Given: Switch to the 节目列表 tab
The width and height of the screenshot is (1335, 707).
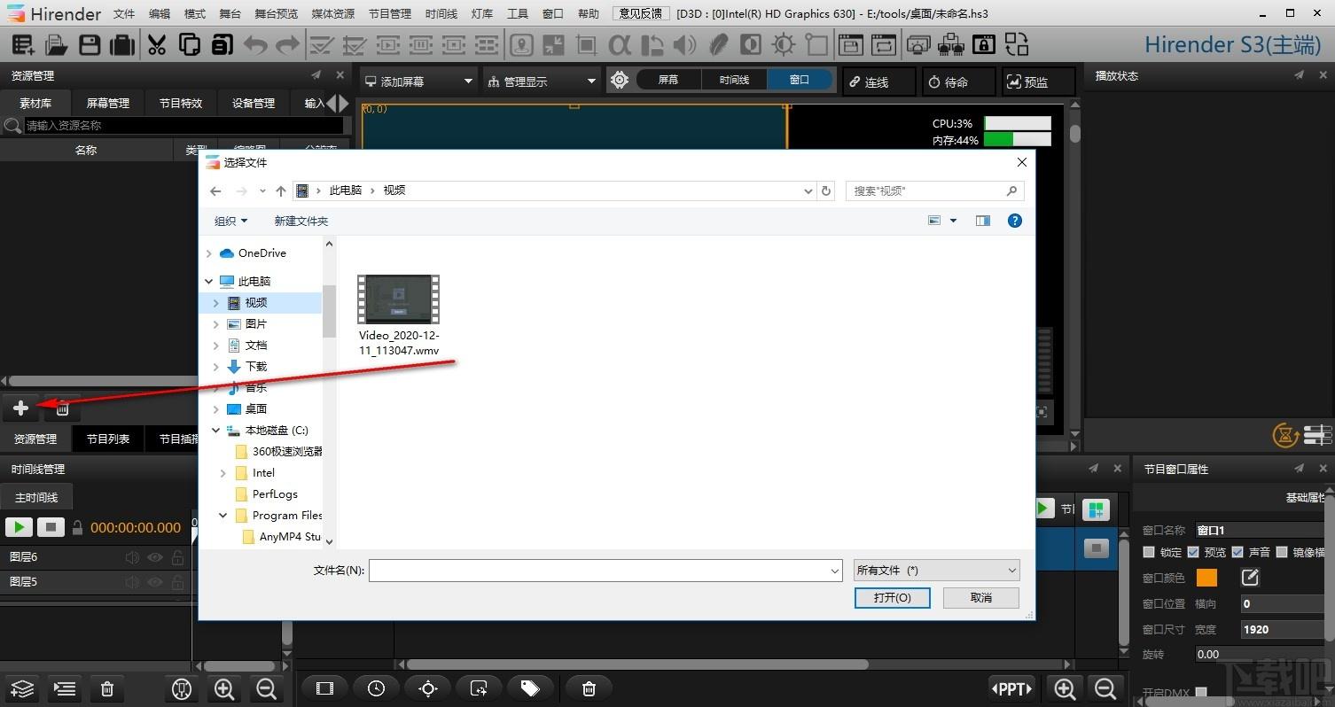Looking at the screenshot, I should [x=108, y=439].
